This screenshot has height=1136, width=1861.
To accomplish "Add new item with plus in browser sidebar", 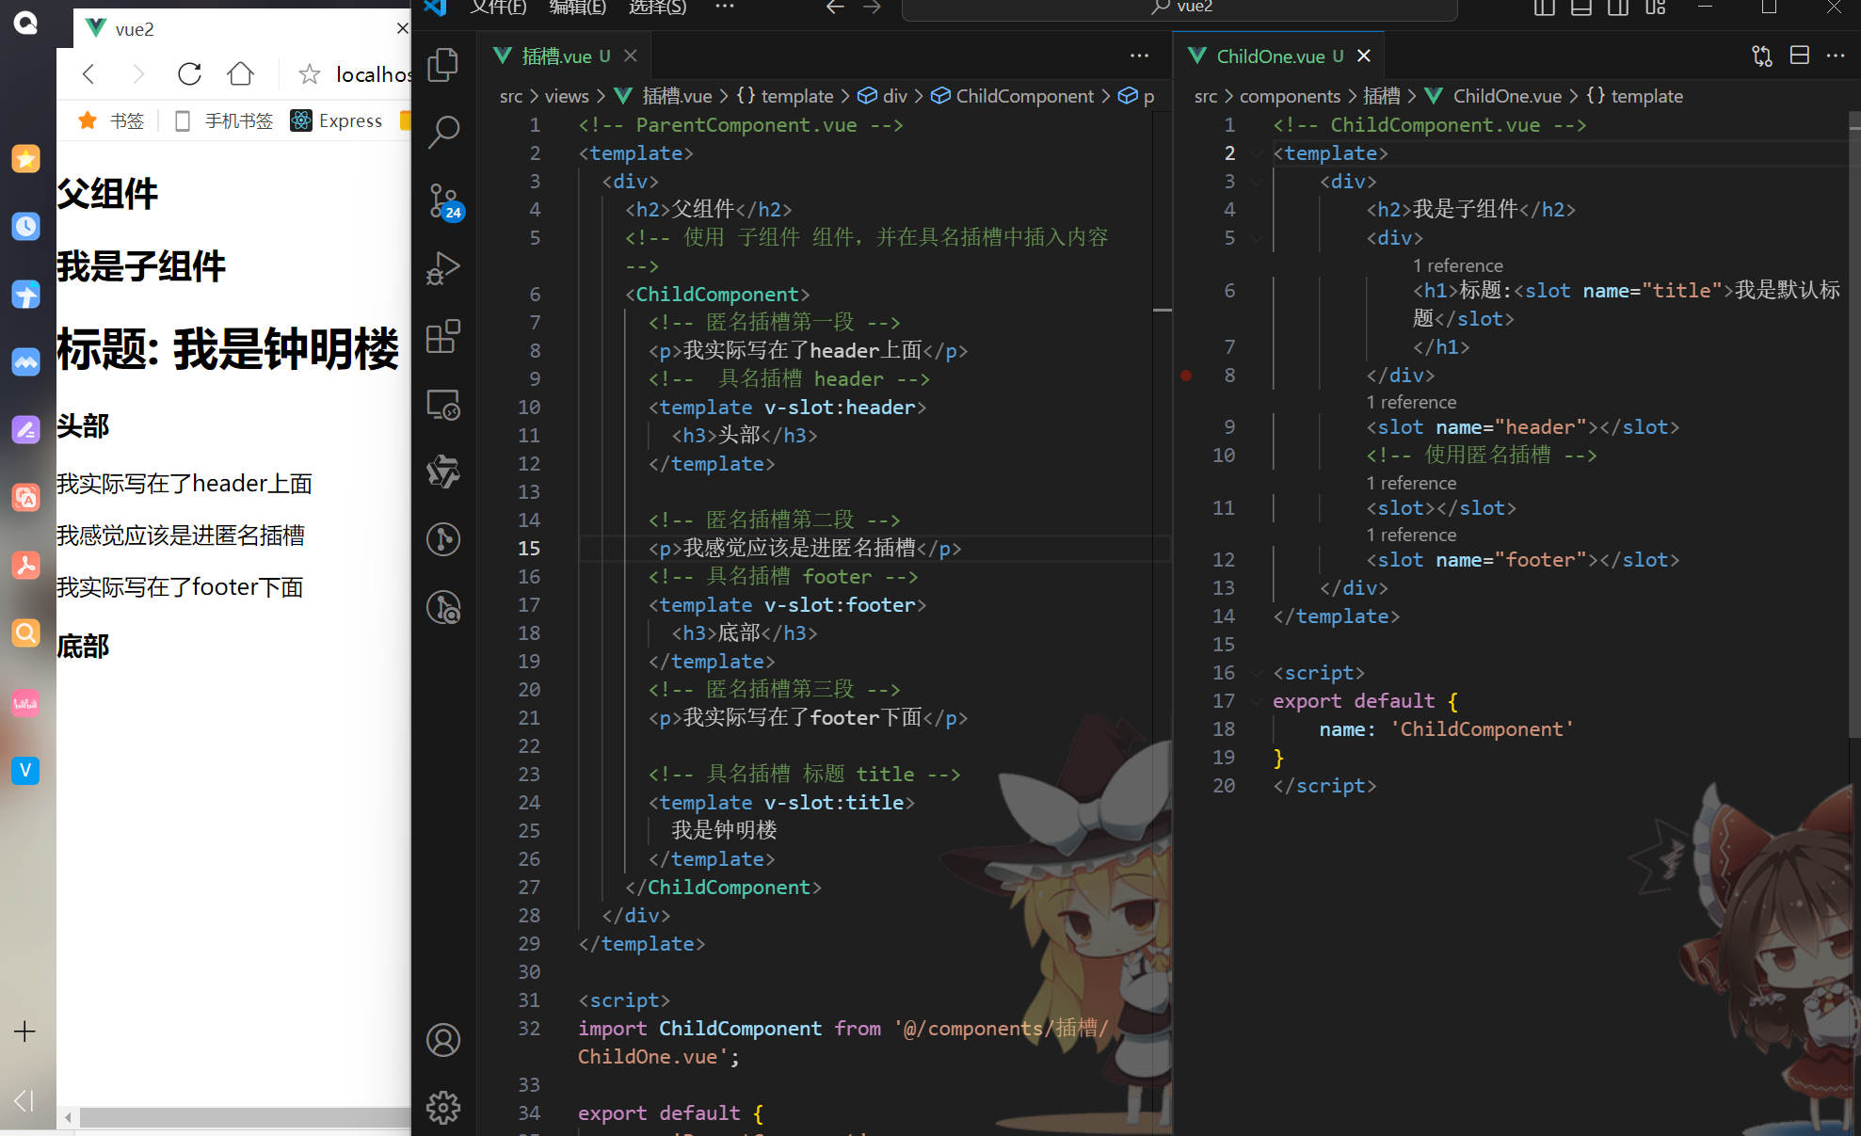I will coord(25,1032).
